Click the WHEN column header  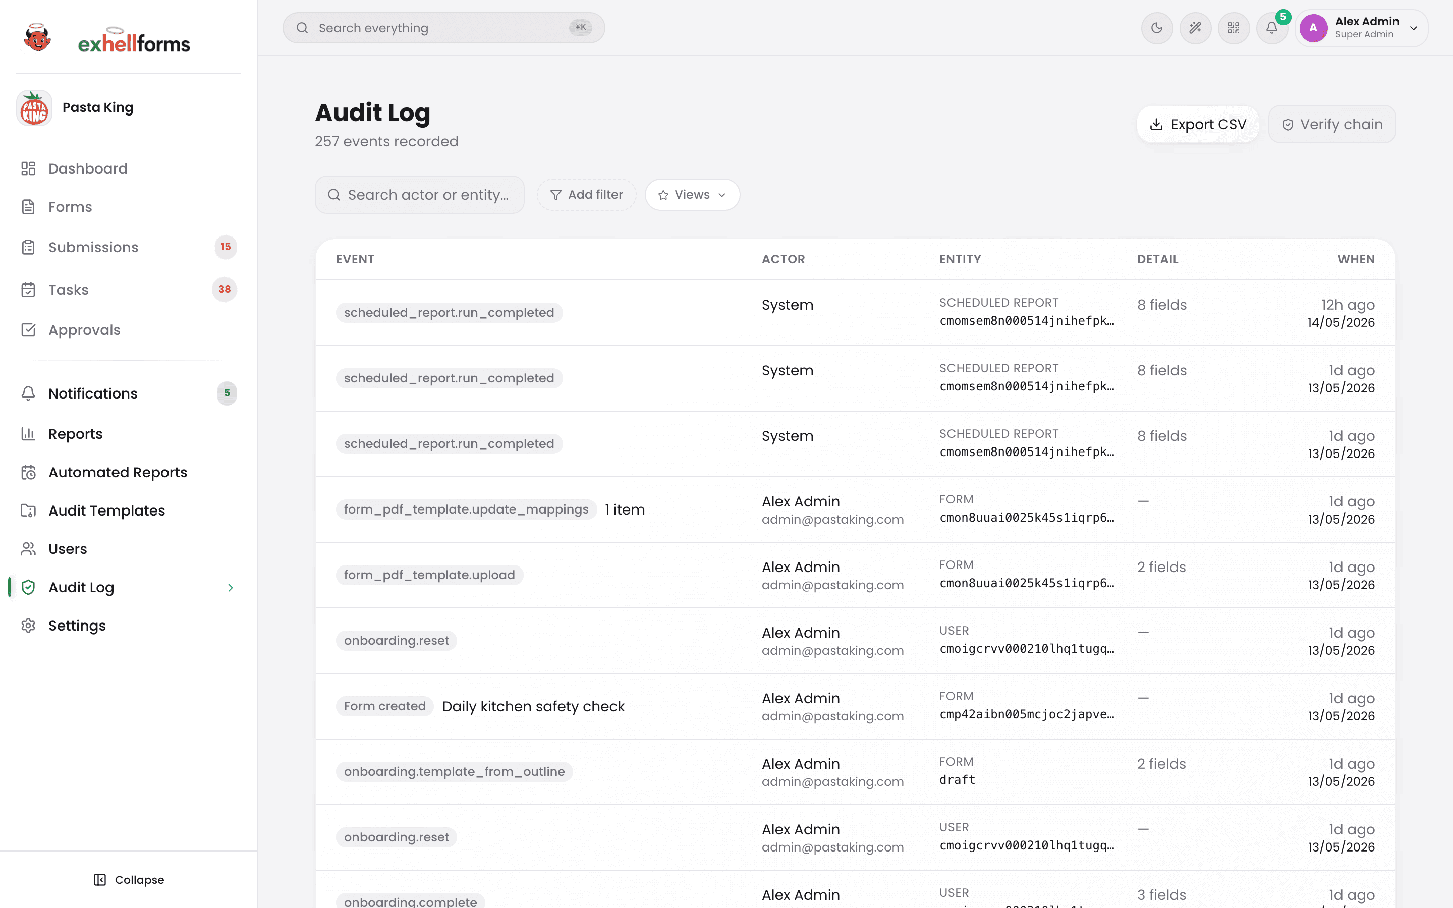click(x=1356, y=259)
